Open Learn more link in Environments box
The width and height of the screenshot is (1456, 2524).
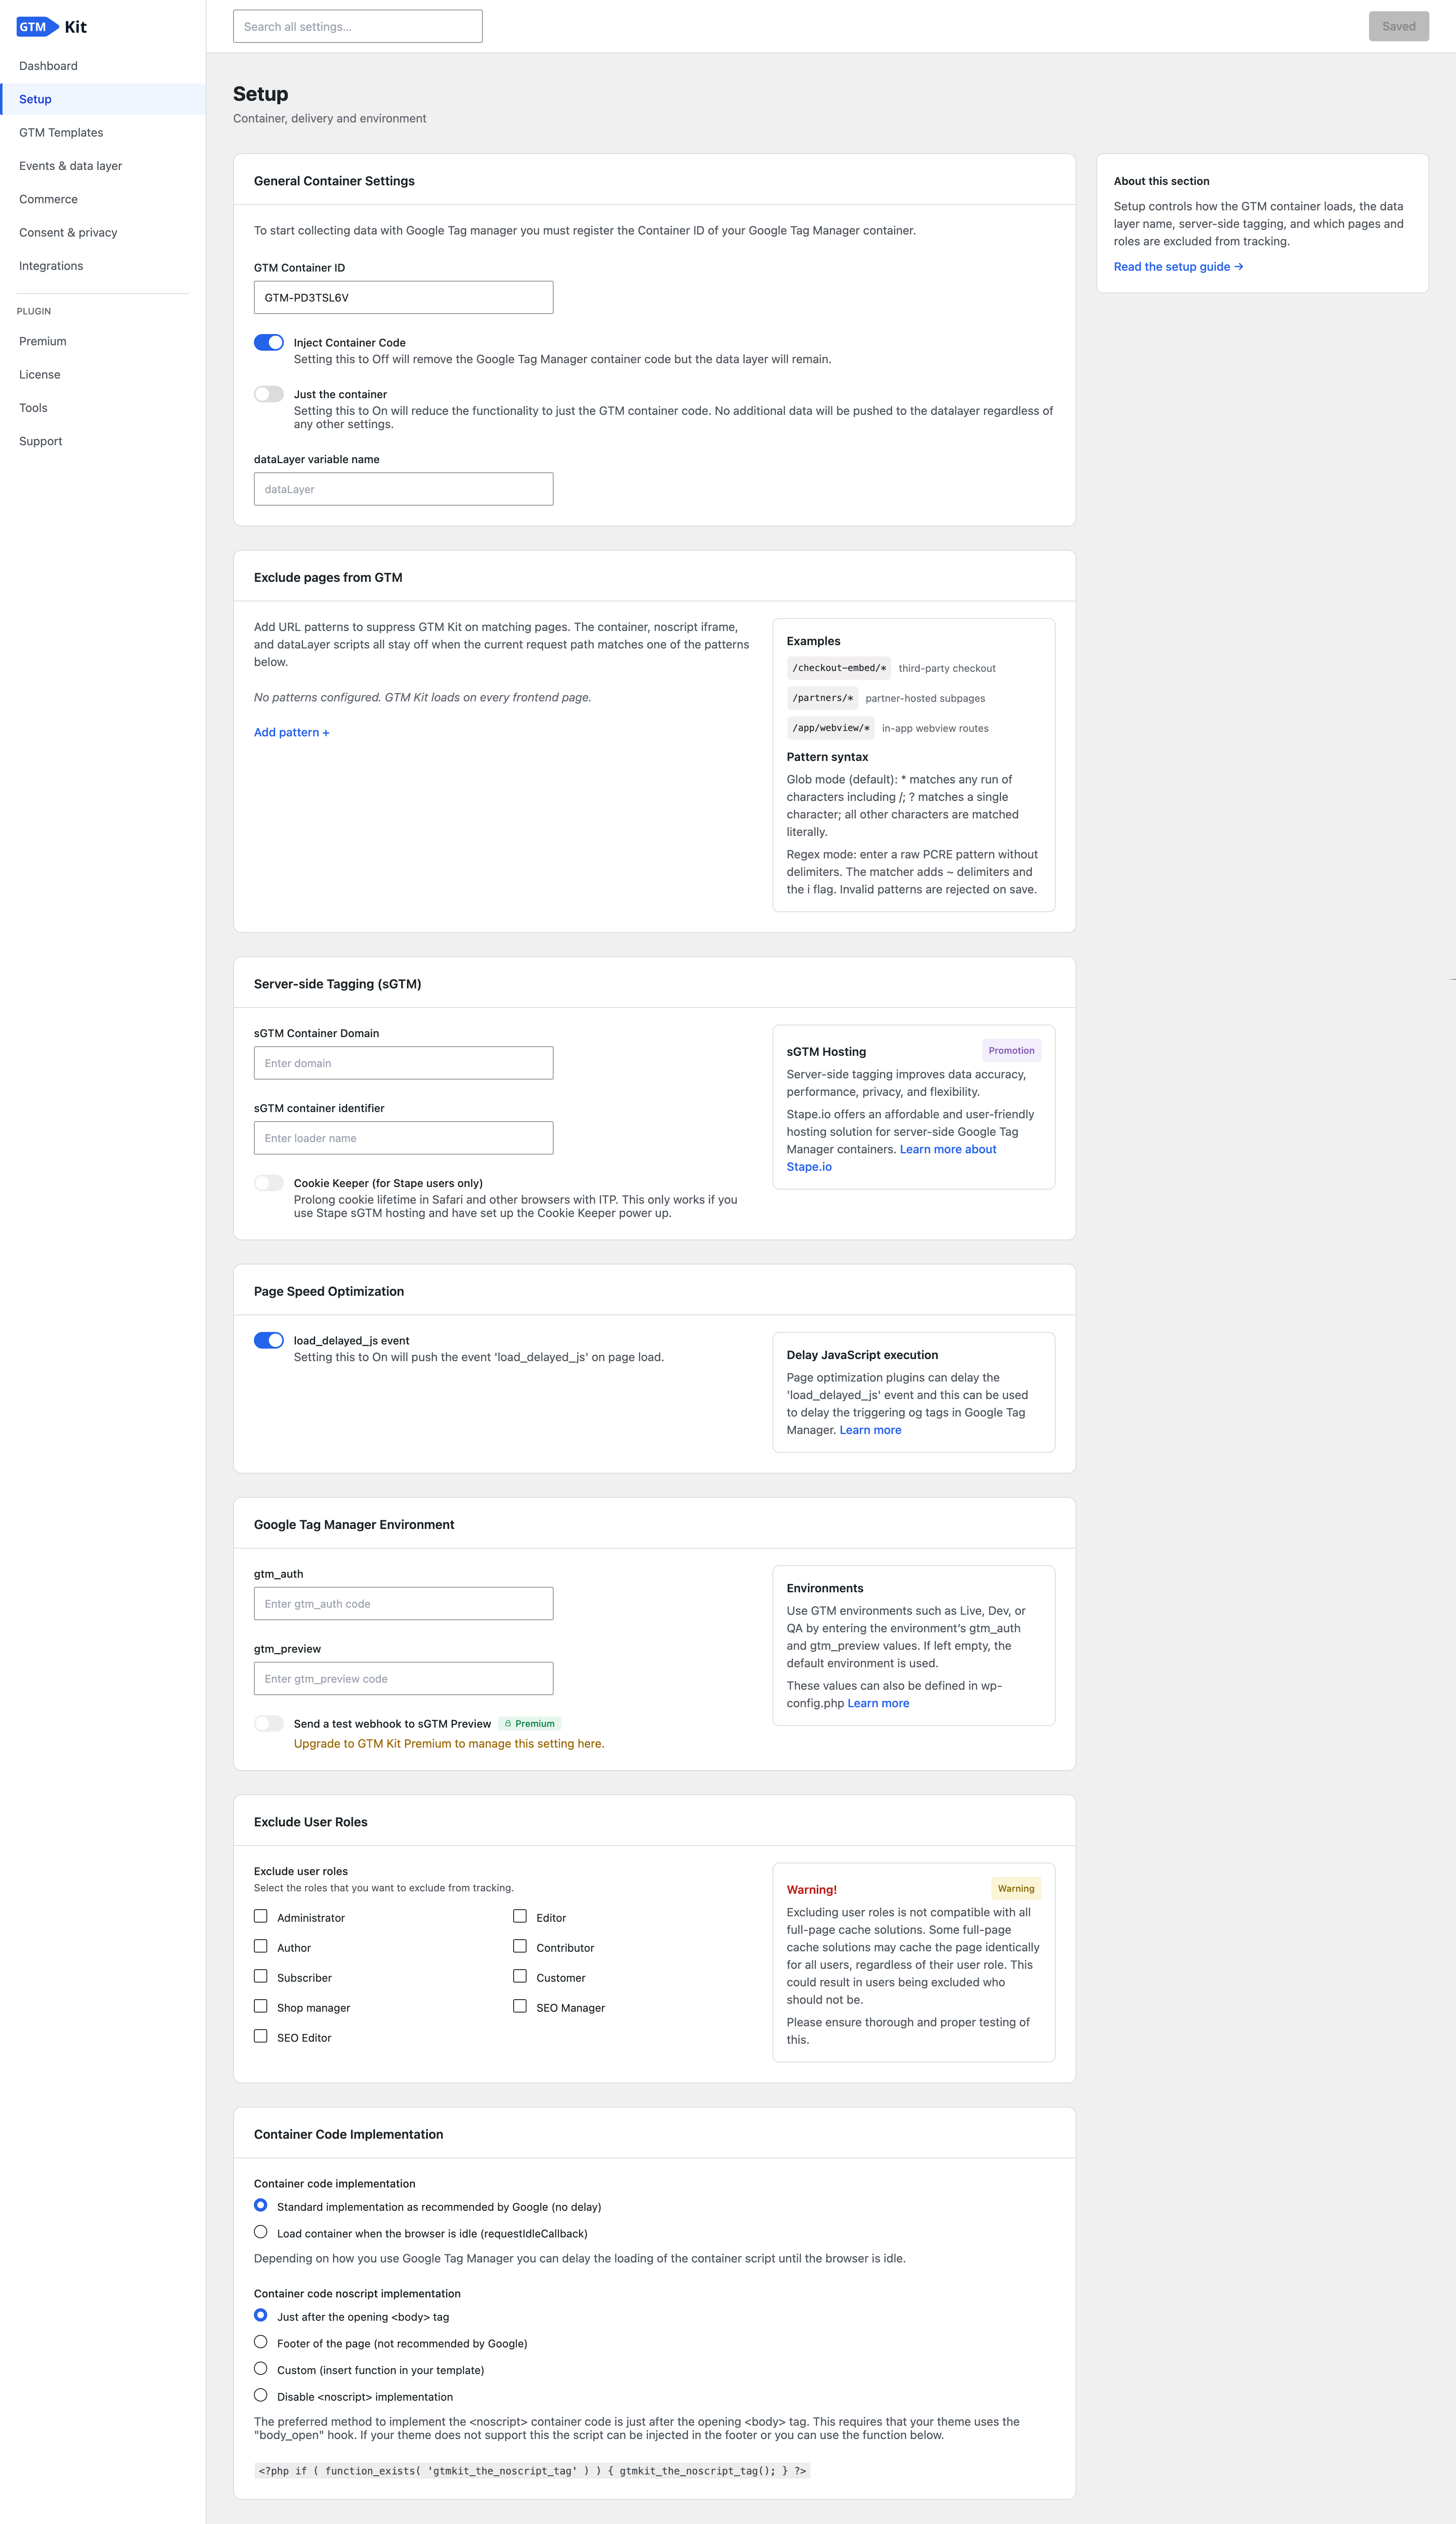pyautogui.click(x=878, y=1703)
